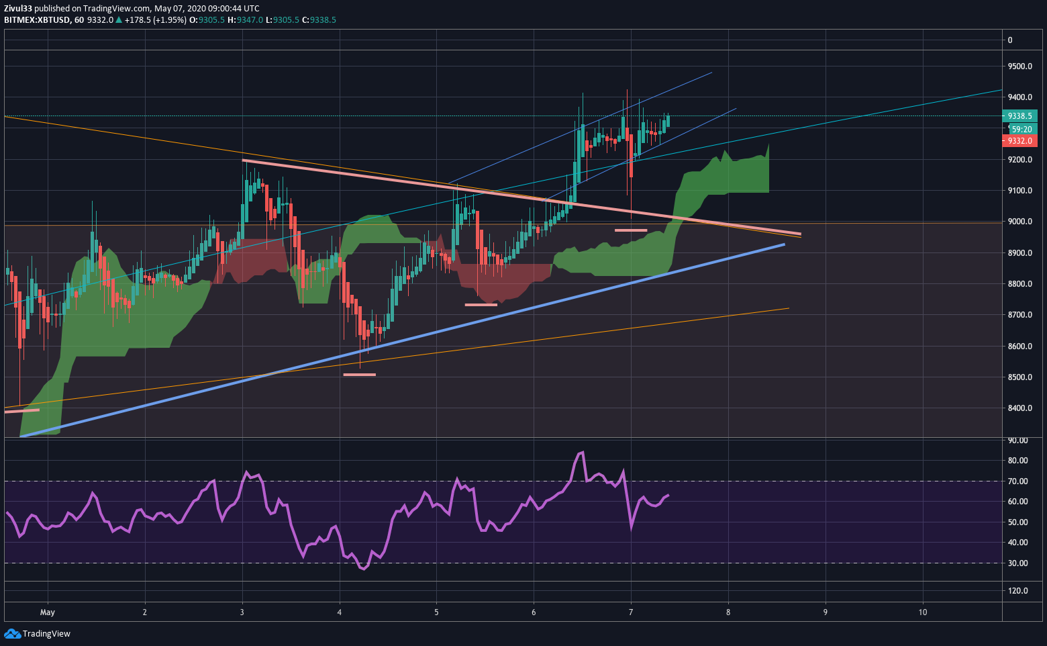Screen dimensions: 1047x646
Task: Click the green 9338.5 price label on the axis
Action: [1019, 116]
